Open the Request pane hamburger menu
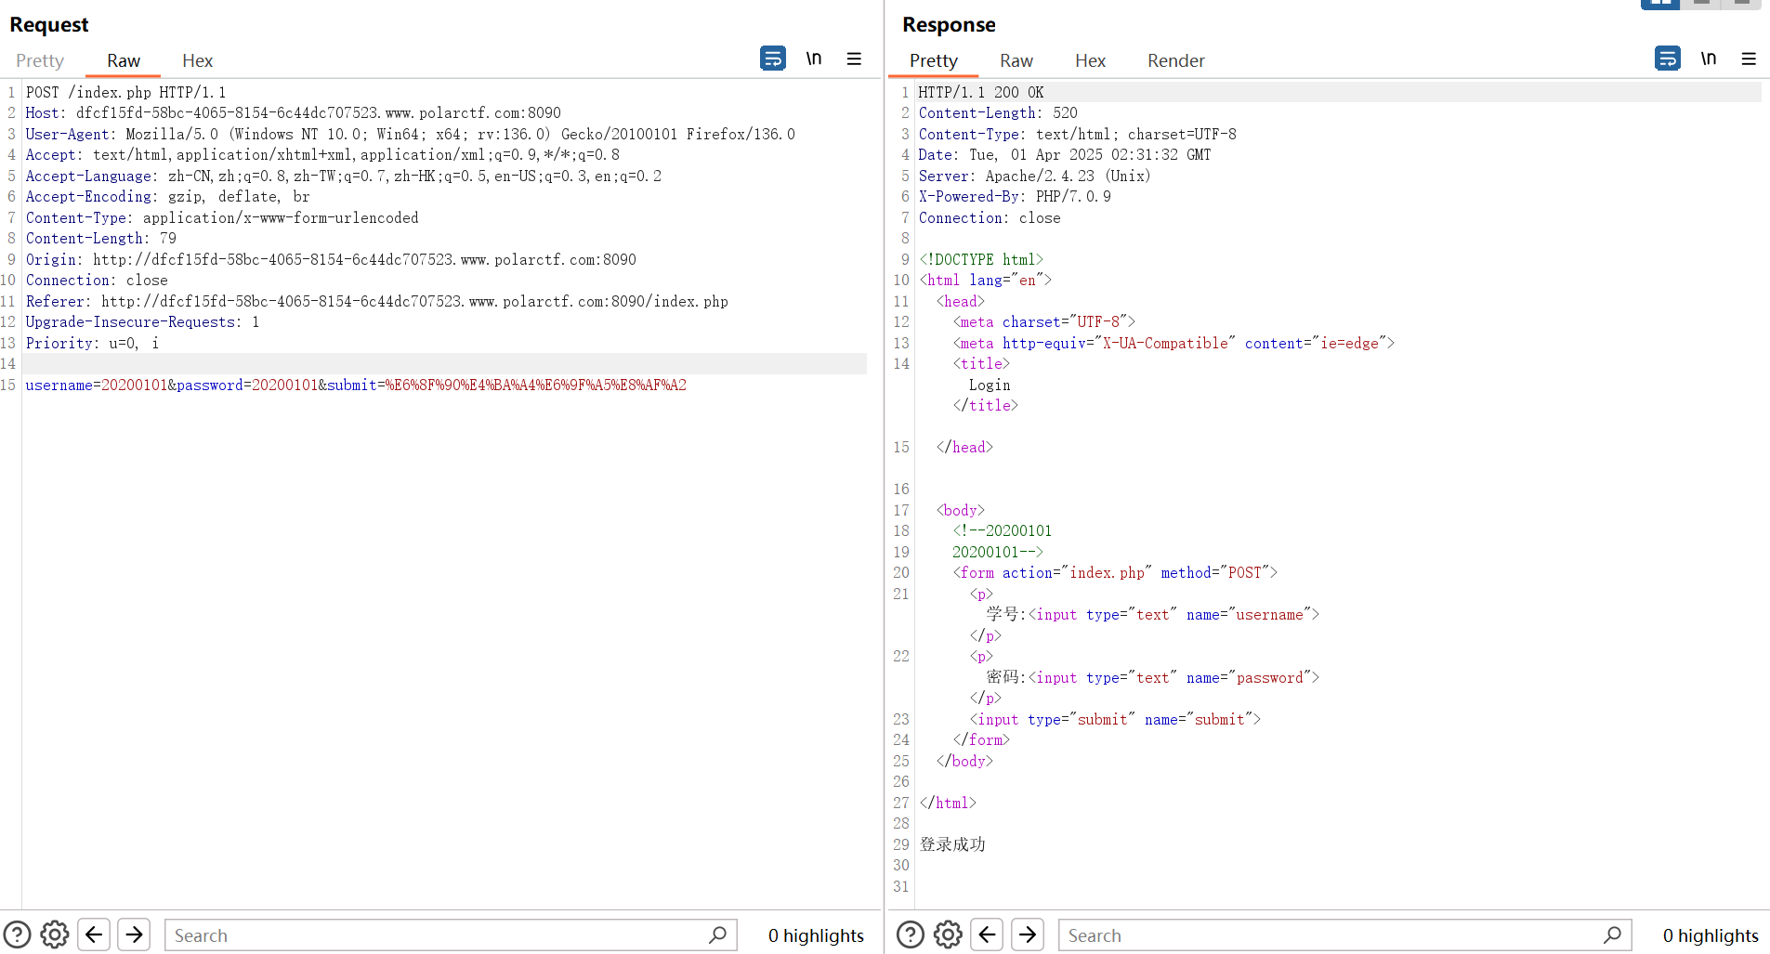1770x954 pixels. 854,59
